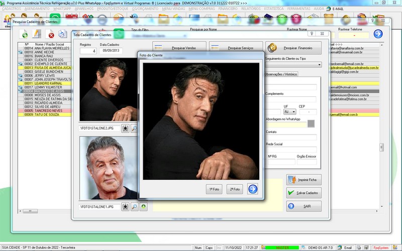Click the Salvar Cadastro button
This screenshot has width=402, height=251.
[x=304, y=193]
